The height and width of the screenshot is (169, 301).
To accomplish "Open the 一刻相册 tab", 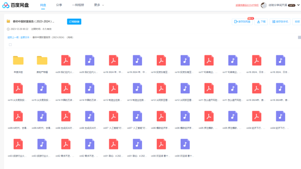I will click(78, 5).
